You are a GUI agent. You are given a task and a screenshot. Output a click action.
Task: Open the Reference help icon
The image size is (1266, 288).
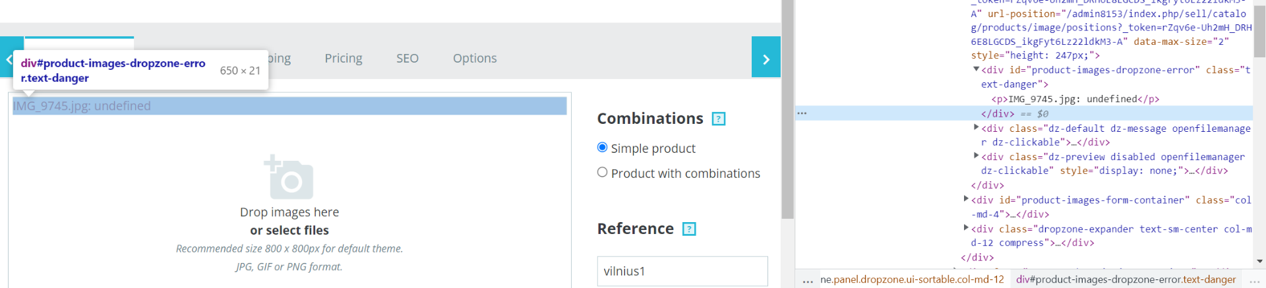(689, 229)
